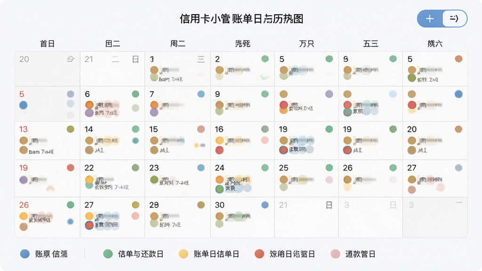Click the purple dot in red 19 cell

24,180
